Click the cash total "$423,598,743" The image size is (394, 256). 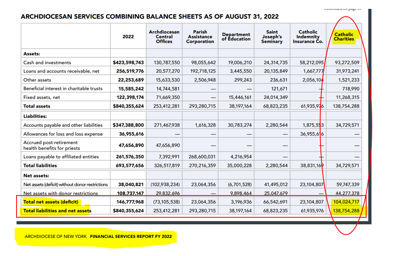pyautogui.click(x=128, y=62)
